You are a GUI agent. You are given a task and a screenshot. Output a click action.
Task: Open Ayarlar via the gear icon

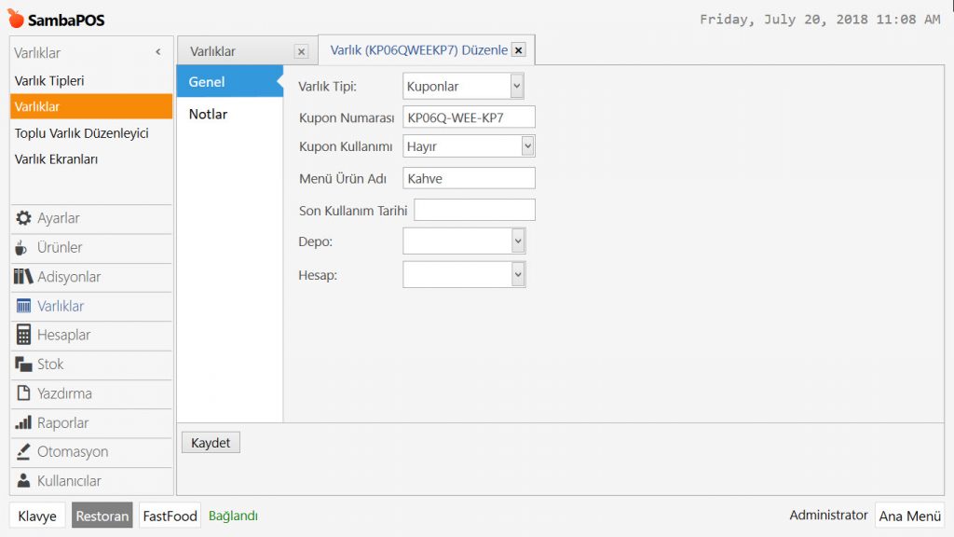[x=24, y=218]
